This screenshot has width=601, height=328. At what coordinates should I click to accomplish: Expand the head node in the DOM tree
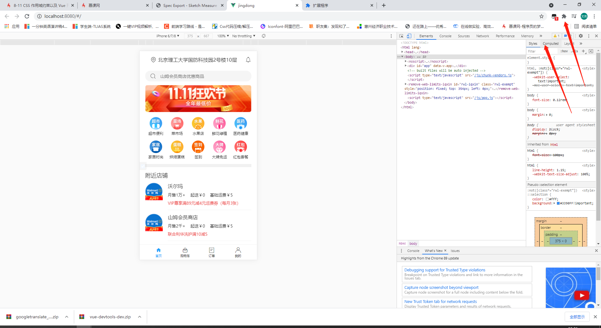coord(402,52)
